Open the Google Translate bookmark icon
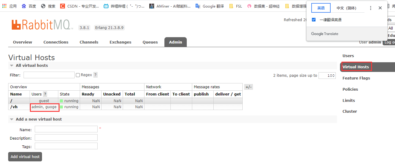Viewport: 395px width, 165px height. pyautogui.click(x=198, y=6)
